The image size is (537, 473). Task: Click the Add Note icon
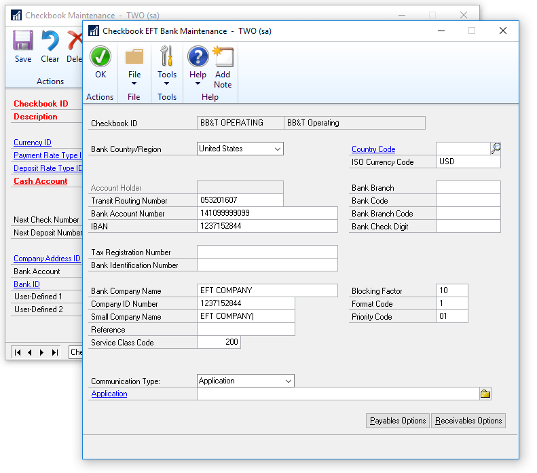coord(223,56)
